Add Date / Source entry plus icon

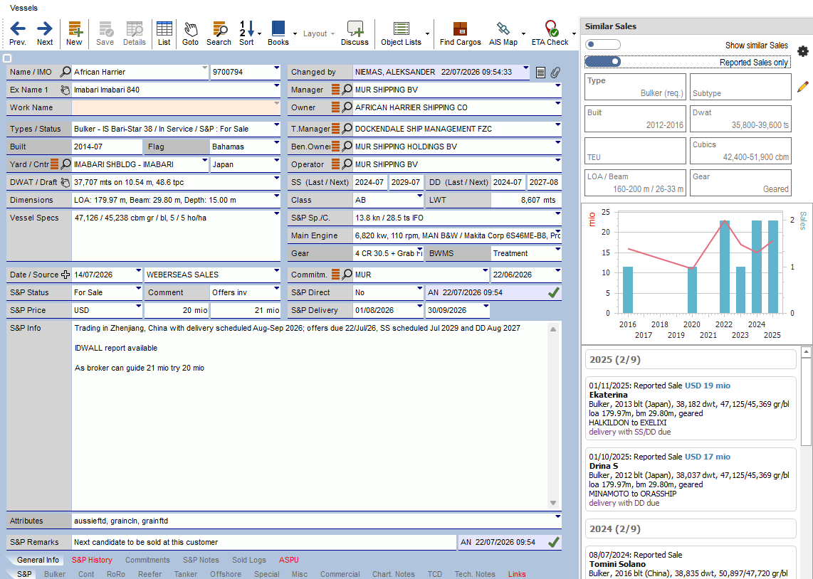point(65,275)
